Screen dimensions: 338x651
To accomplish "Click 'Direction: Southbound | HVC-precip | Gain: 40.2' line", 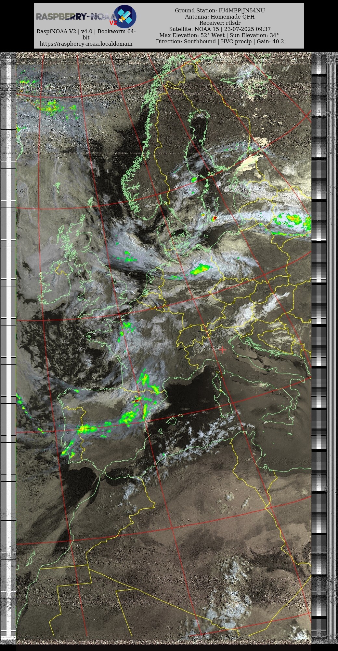I will pyautogui.click(x=220, y=41).
